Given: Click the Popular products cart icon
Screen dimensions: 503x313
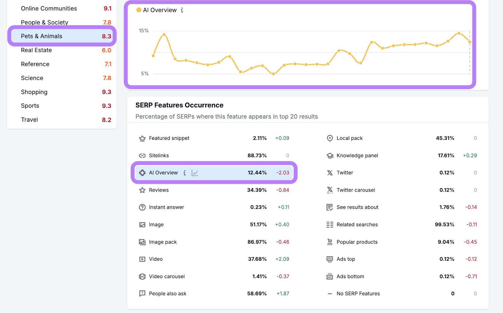Looking at the screenshot, I should (330, 242).
